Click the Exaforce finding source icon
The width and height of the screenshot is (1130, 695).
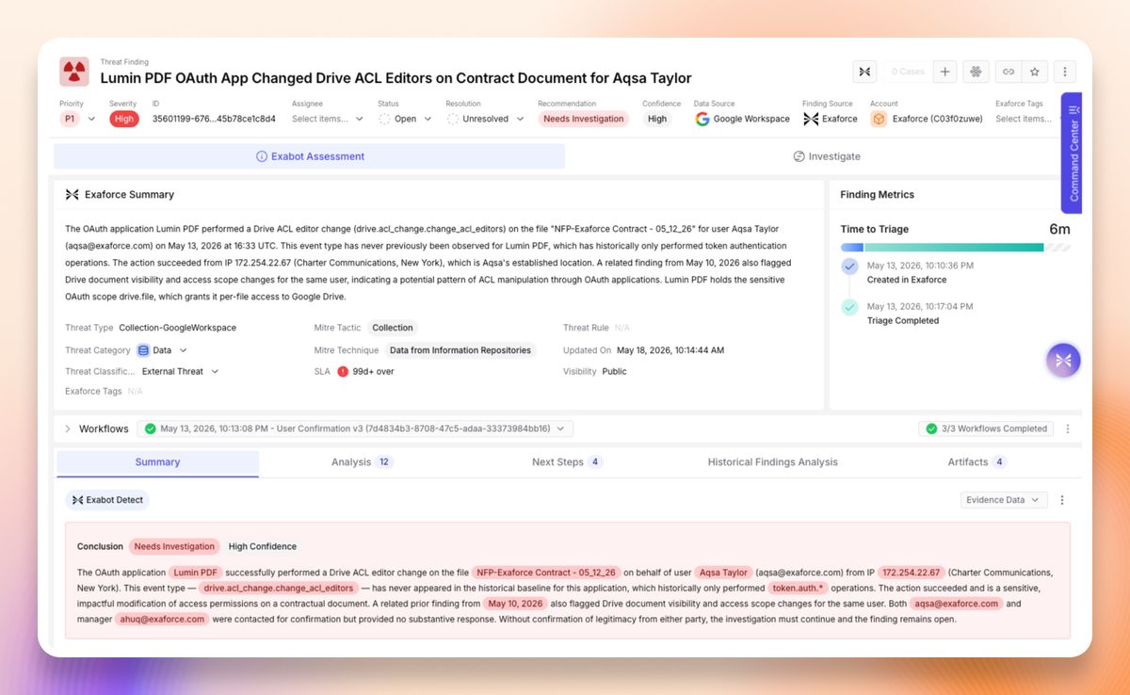click(811, 119)
